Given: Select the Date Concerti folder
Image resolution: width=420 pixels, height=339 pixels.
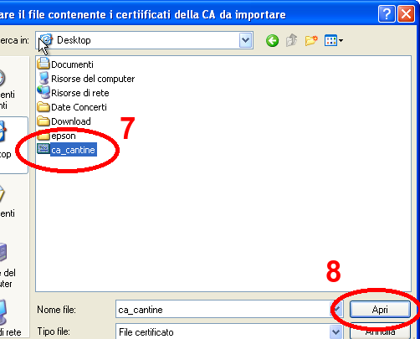Looking at the screenshot, I should 72,107.
